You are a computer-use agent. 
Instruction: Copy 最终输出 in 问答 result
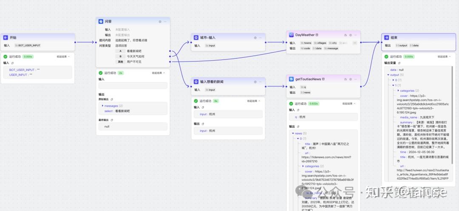112,120
